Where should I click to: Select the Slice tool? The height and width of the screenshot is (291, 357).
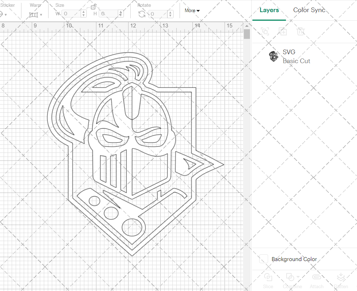point(268,281)
